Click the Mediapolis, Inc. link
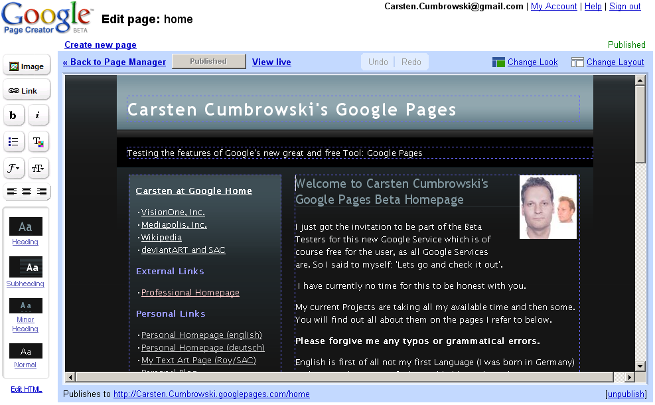 (174, 225)
